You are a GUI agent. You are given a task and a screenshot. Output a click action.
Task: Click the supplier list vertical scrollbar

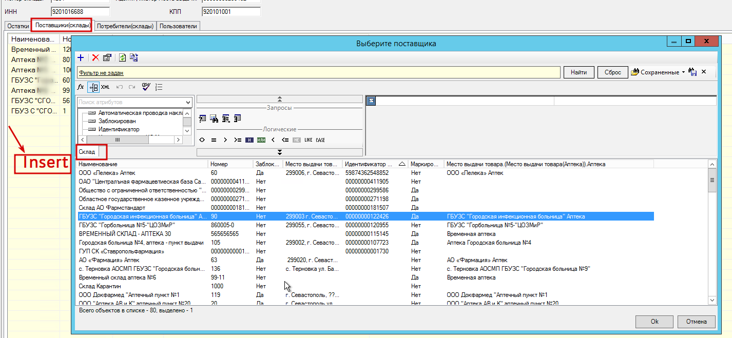pos(712,232)
